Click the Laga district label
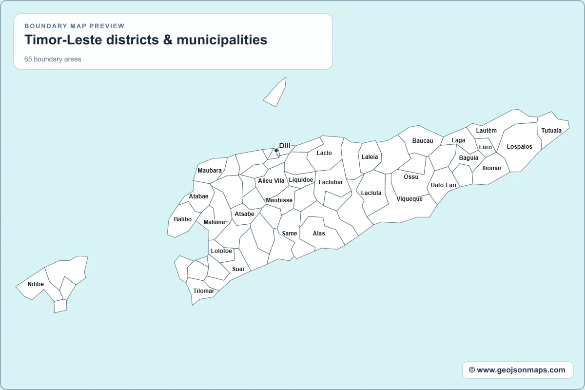The image size is (585, 390). click(x=458, y=140)
